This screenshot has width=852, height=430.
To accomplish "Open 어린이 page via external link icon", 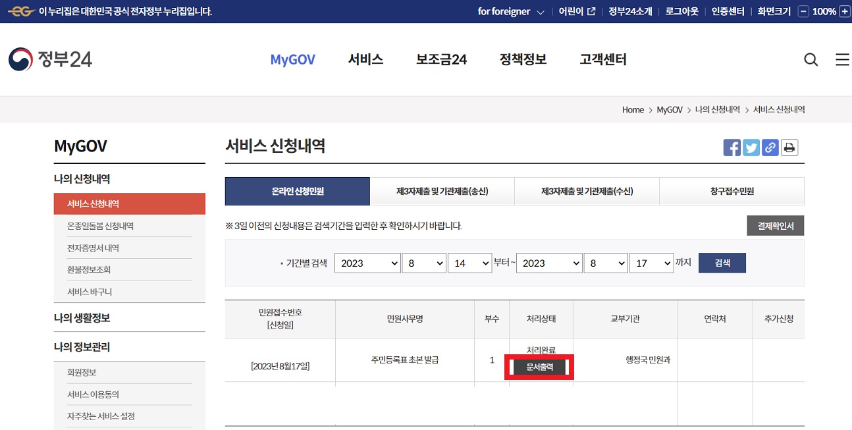I will point(590,11).
